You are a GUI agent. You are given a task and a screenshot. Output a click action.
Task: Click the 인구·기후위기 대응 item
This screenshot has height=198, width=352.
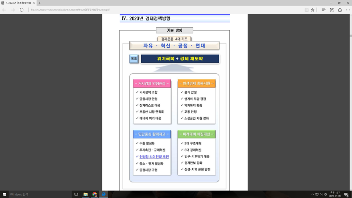197,156
